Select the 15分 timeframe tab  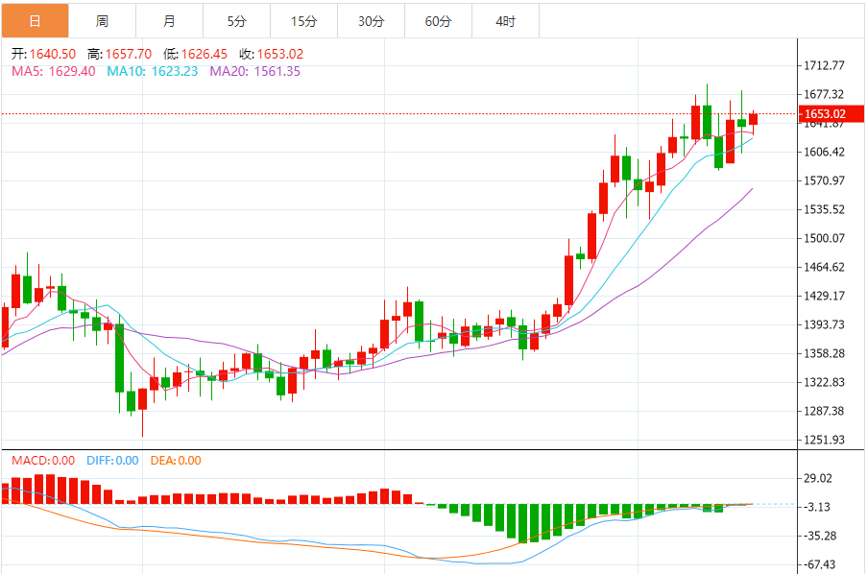(303, 20)
